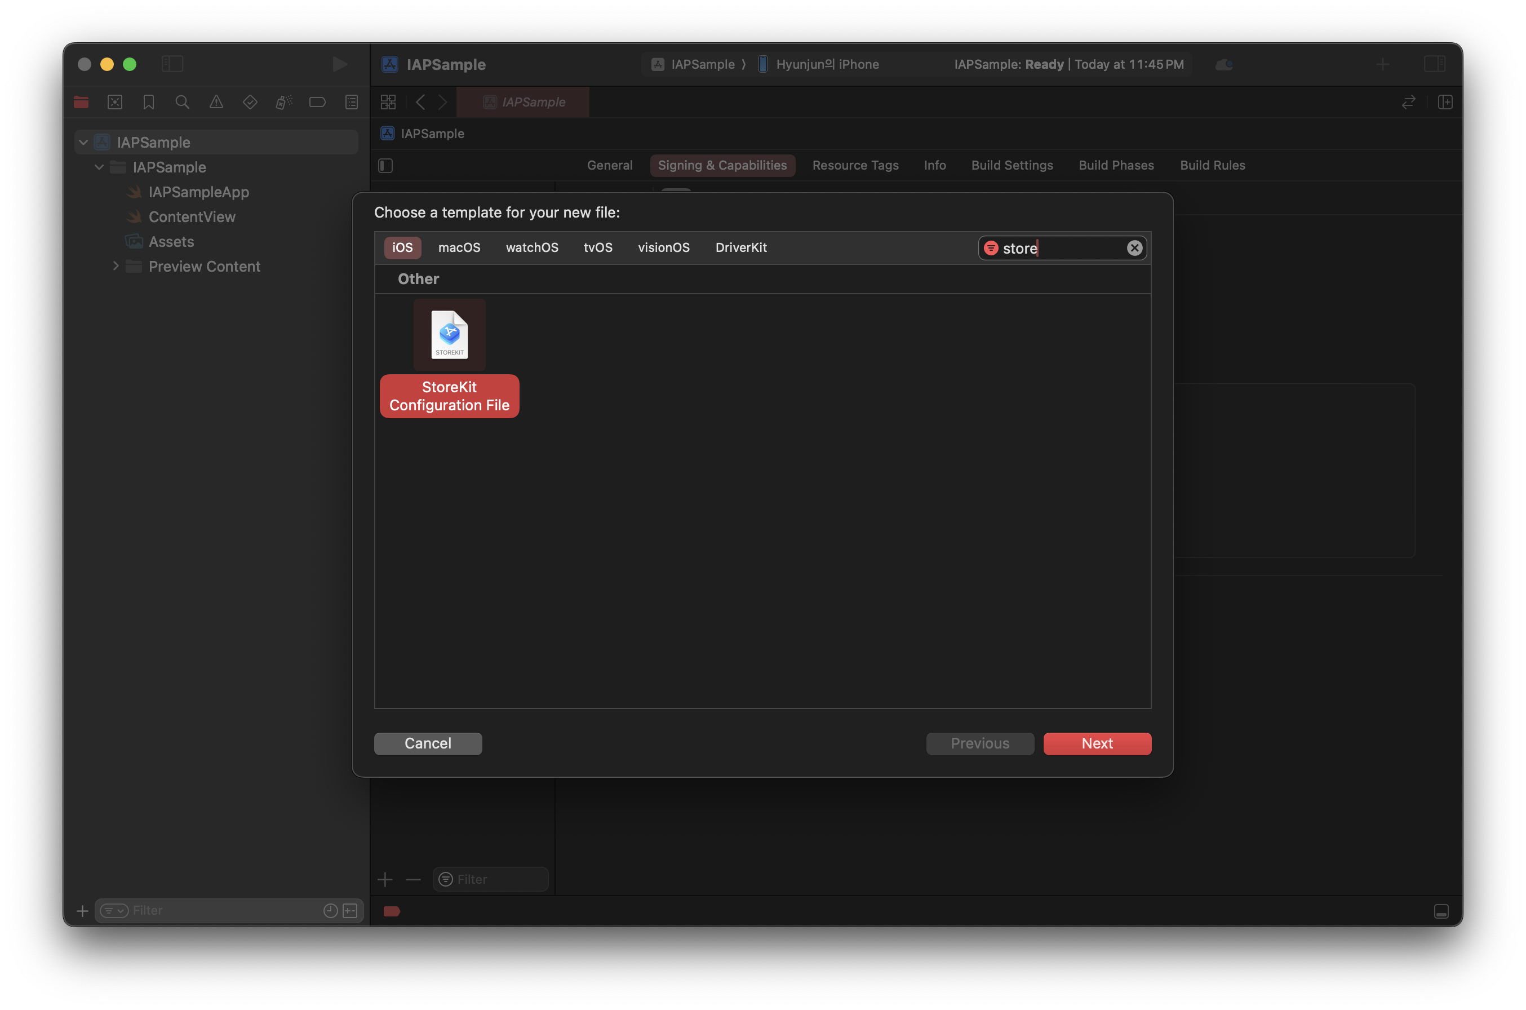Screen dimensions: 1526x1010
Task: Expand the Preview Content folder
Action: (116, 266)
